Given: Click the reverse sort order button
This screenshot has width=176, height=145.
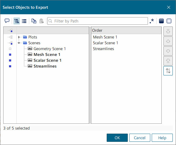Looking at the screenshot, I should (168, 71).
